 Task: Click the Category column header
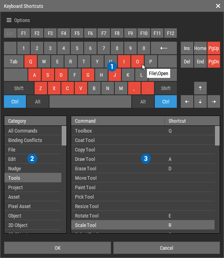click(x=35, y=121)
